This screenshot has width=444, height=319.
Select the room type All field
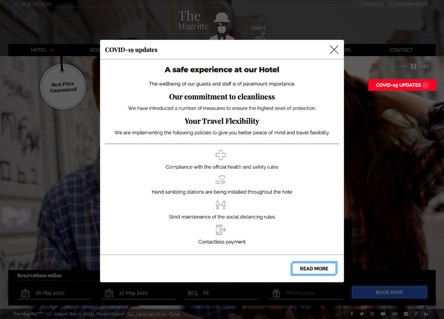[x=222, y=293]
